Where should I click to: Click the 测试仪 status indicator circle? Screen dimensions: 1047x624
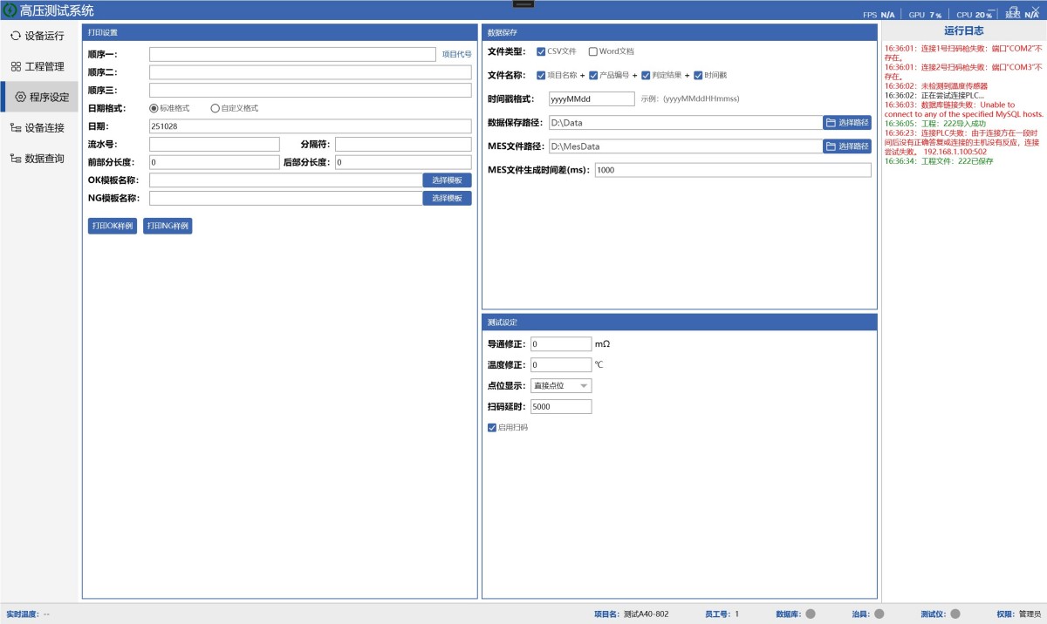(x=955, y=614)
